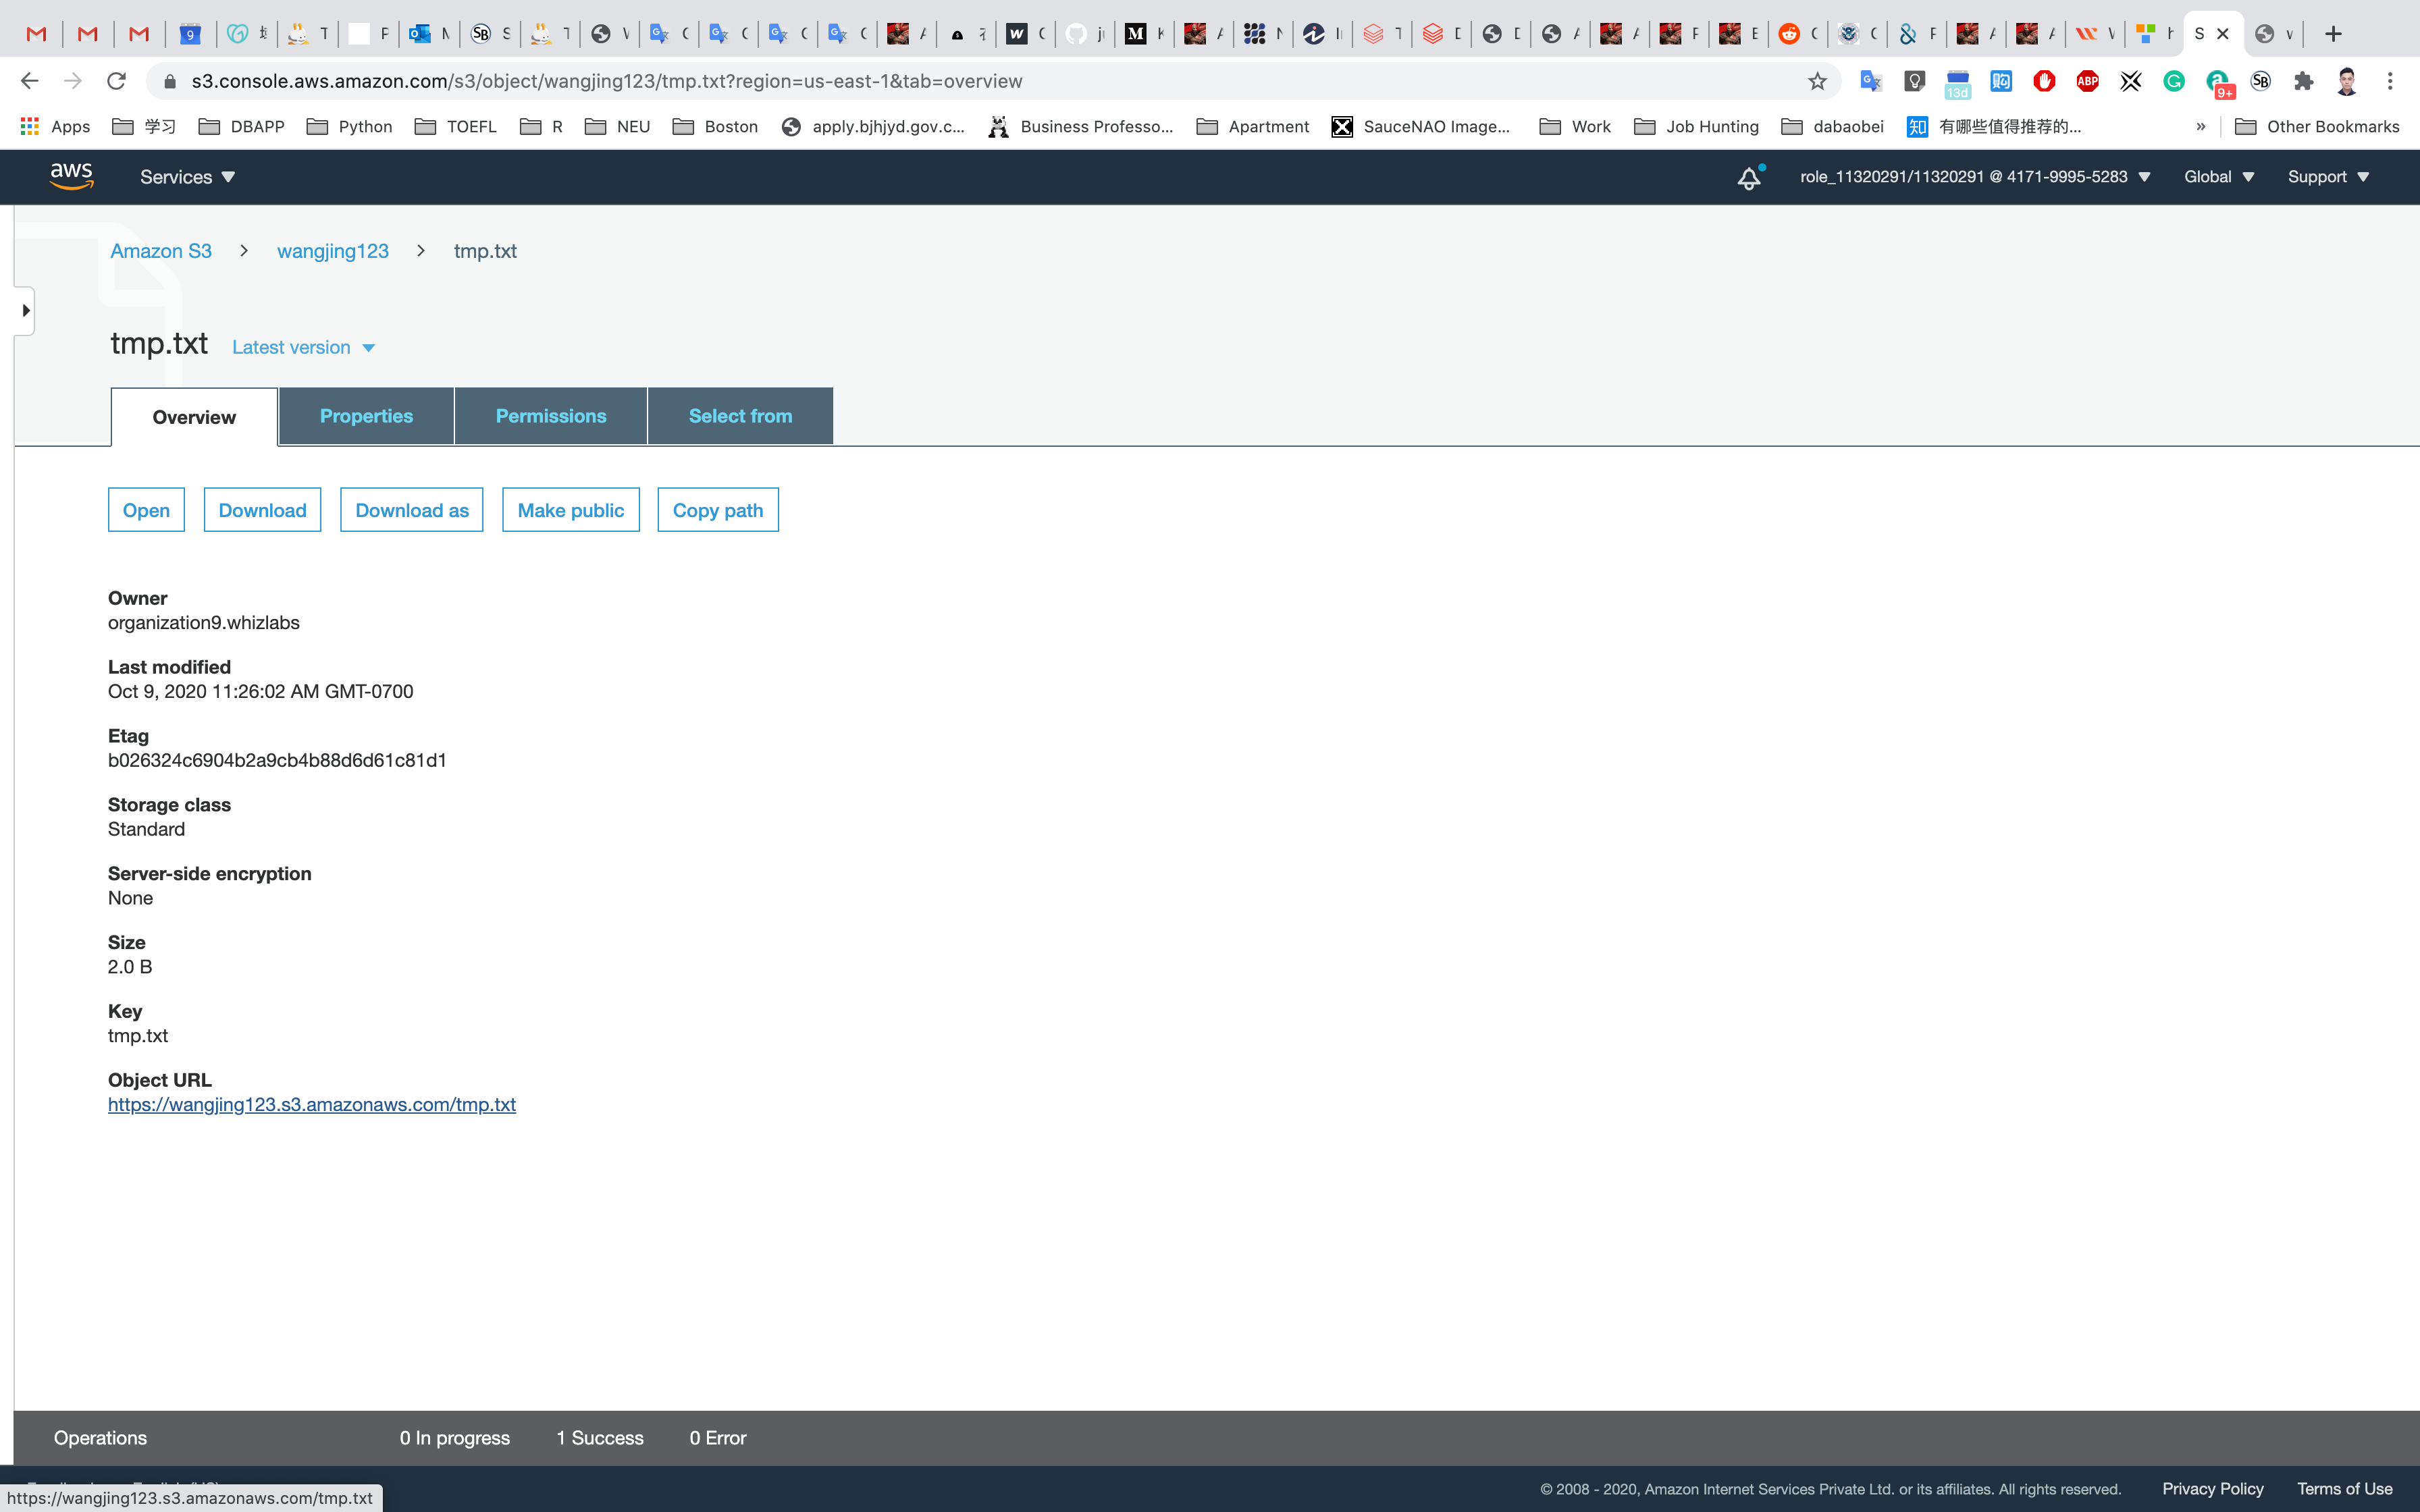The image size is (2420, 1512).
Task: Click the AdBlock Plus extension icon
Action: (x=2087, y=81)
